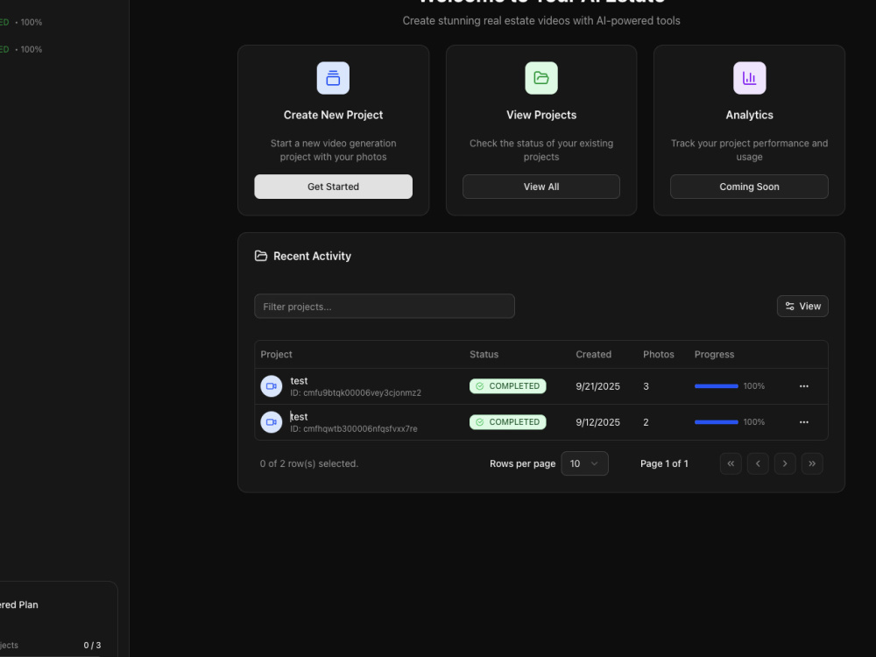
Task: Click the Coming Soon button
Action: click(749, 187)
